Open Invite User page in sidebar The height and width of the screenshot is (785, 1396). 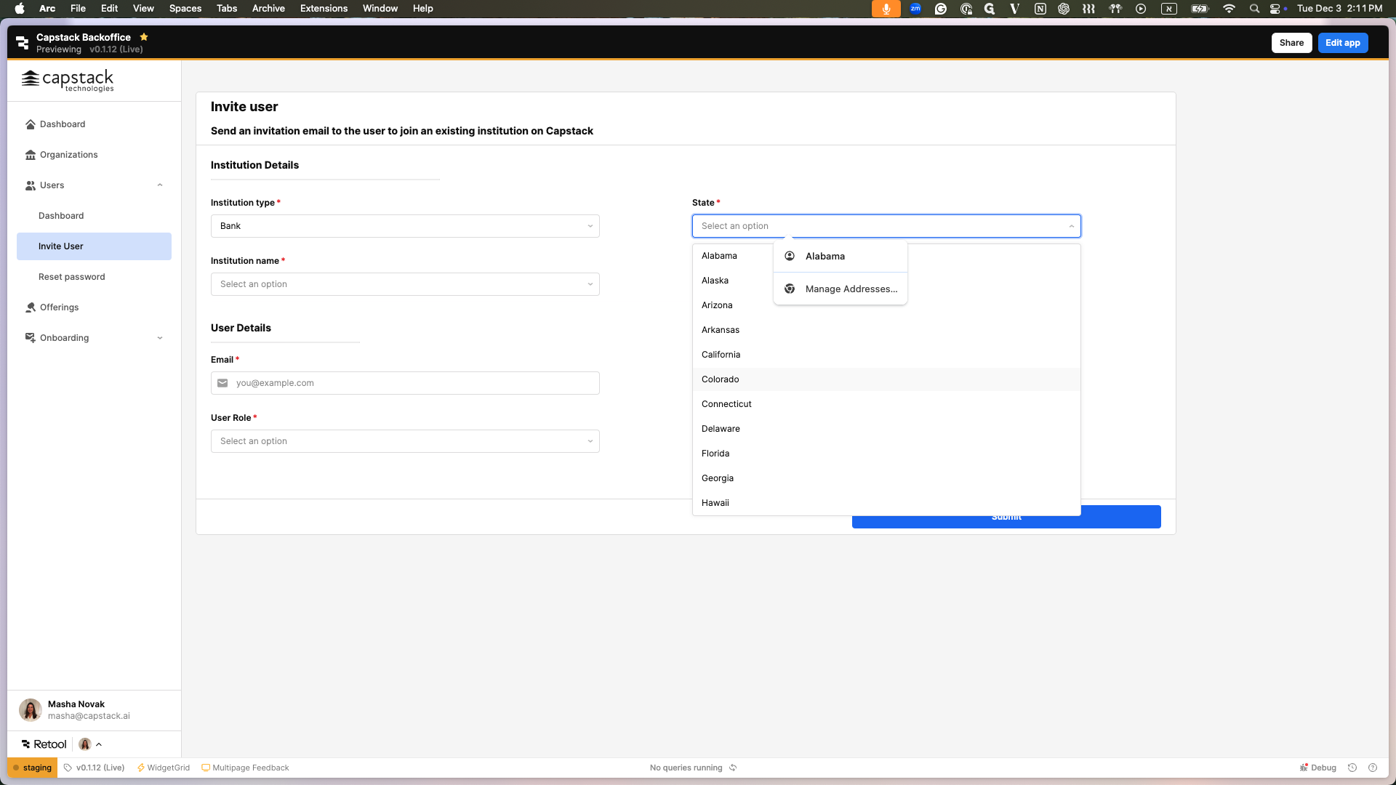[x=94, y=246]
